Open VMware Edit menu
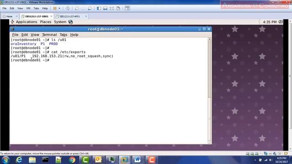The height and width of the screenshot is (164, 292). click(12, 8)
